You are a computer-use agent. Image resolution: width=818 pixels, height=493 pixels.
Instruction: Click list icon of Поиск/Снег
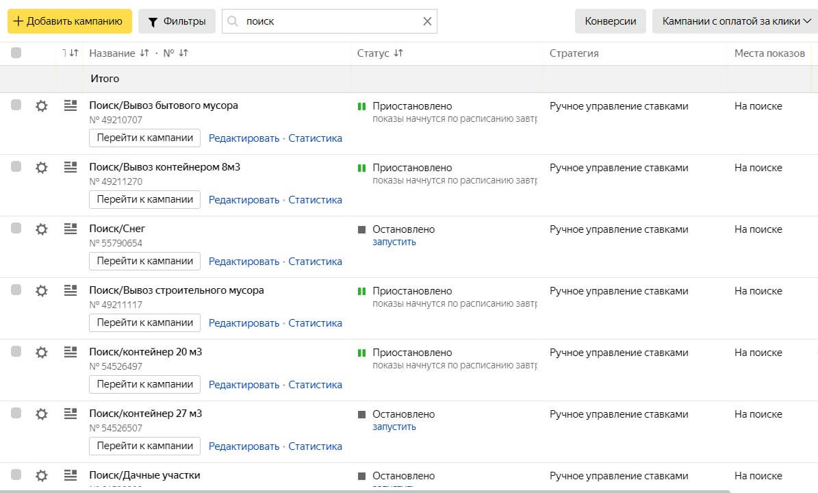pos(71,229)
